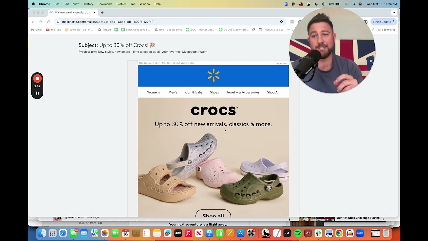Viewport: 428px width, 241px height.
Task: Open the Profiles menu
Action: click(121, 4)
